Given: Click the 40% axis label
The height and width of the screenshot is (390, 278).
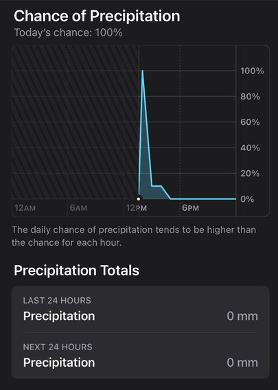Looking at the screenshot, I should tap(250, 148).
